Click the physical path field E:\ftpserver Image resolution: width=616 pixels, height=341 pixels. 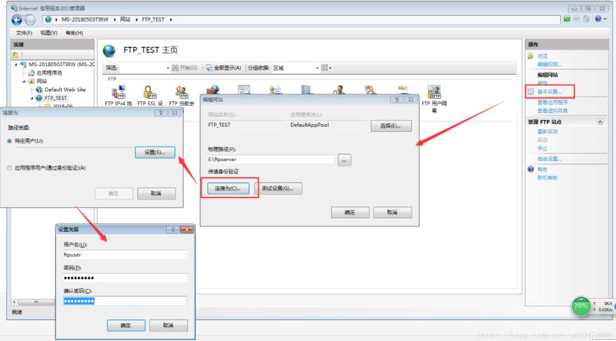[271, 160]
